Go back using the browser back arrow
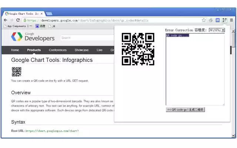Screen dimensions: 237x148 point(6,20)
